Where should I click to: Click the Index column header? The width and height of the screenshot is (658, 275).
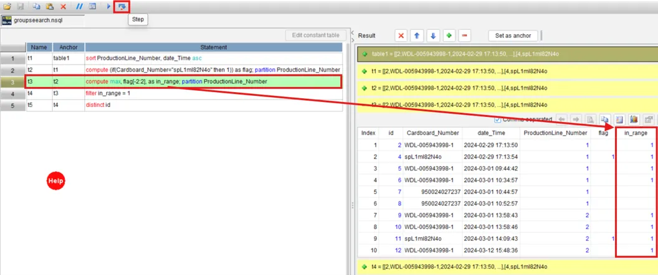[368, 133]
